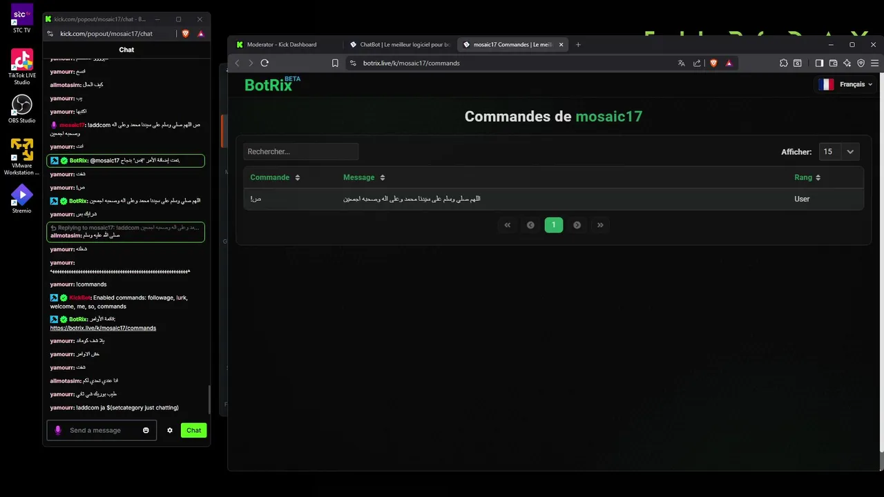The width and height of the screenshot is (884, 497).
Task: Open the Brave Wallet icon
Action: pos(833,63)
